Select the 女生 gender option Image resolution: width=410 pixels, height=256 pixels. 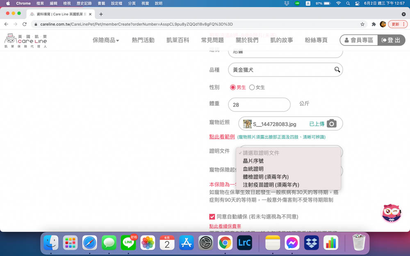coord(253,87)
